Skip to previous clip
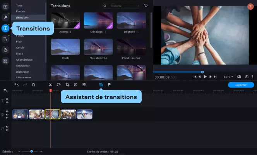257x155 pixels. [195, 77]
